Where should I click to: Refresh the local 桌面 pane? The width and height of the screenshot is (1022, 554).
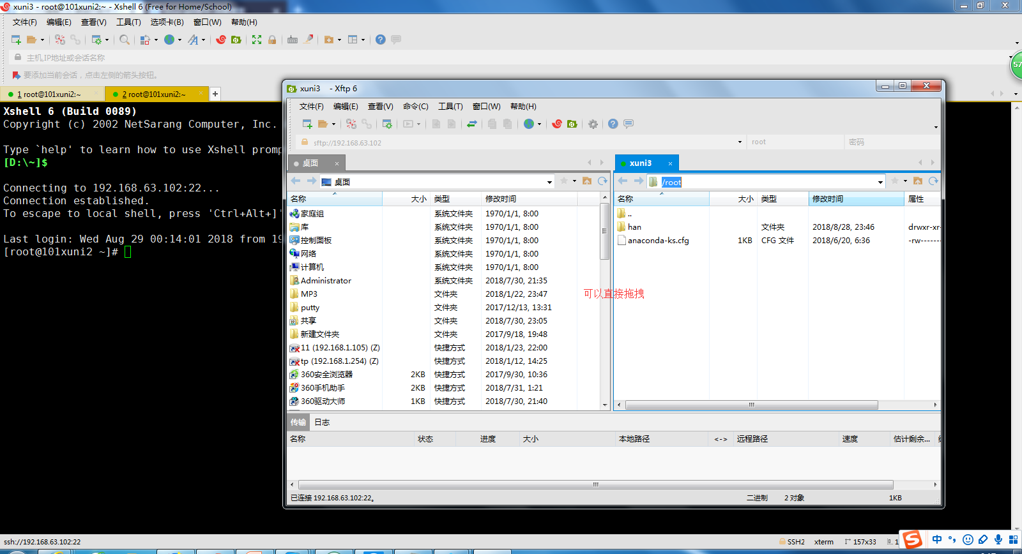(602, 181)
